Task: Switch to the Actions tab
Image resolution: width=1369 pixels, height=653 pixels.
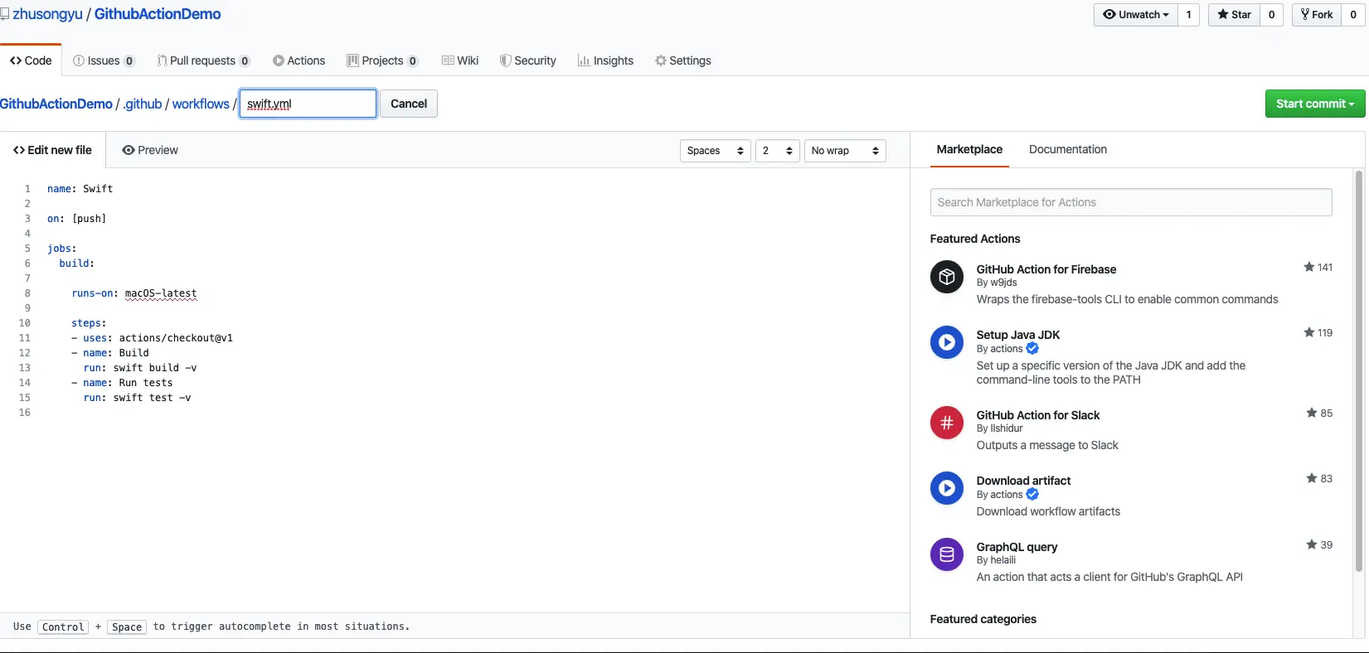Action: pyautogui.click(x=299, y=60)
